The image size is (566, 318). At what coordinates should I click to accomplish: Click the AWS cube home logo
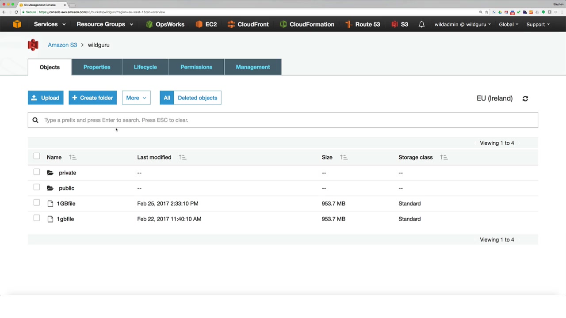click(x=17, y=24)
